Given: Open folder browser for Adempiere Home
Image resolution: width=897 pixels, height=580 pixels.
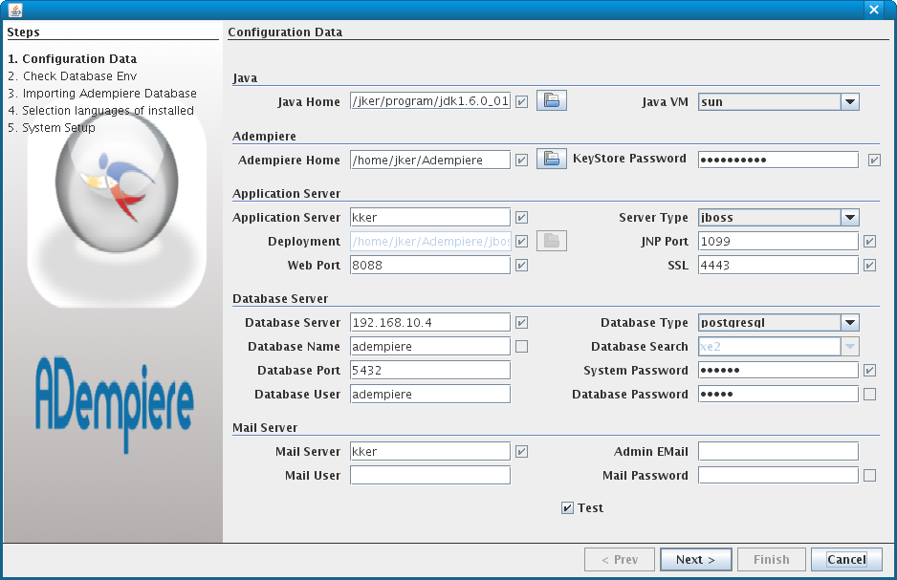Looking at the screenshot, I should pos(552,159).
